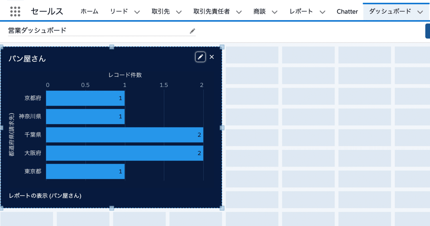Open the ダッシュボード tab dropdown chevron
This screenshot has width=430, height=226.
pos(421,11)
